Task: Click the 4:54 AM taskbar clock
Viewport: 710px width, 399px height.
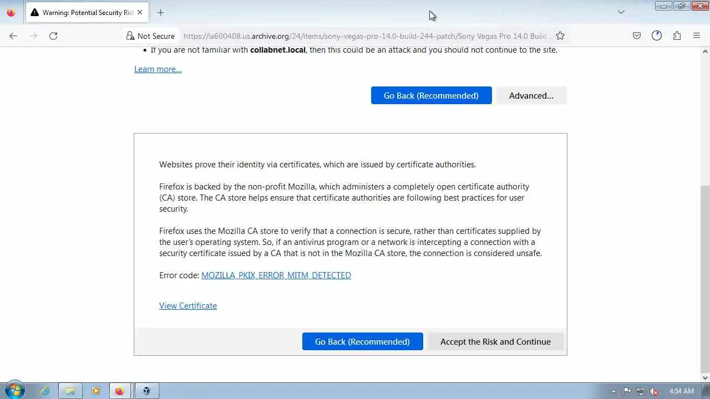Action: tap(682, 391)
